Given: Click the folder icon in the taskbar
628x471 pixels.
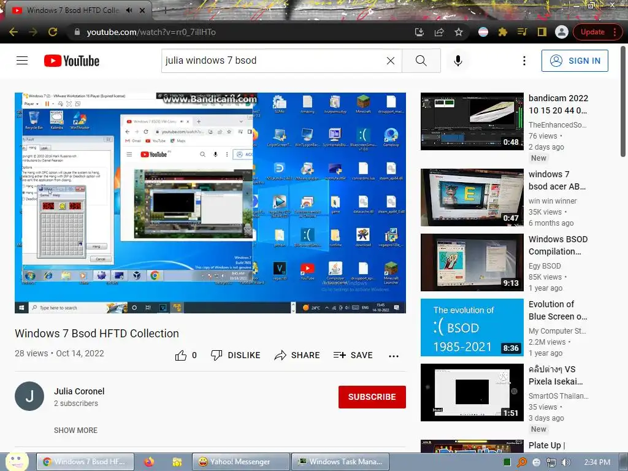Looking at the screenshot, I should click(x=177, y=462).
